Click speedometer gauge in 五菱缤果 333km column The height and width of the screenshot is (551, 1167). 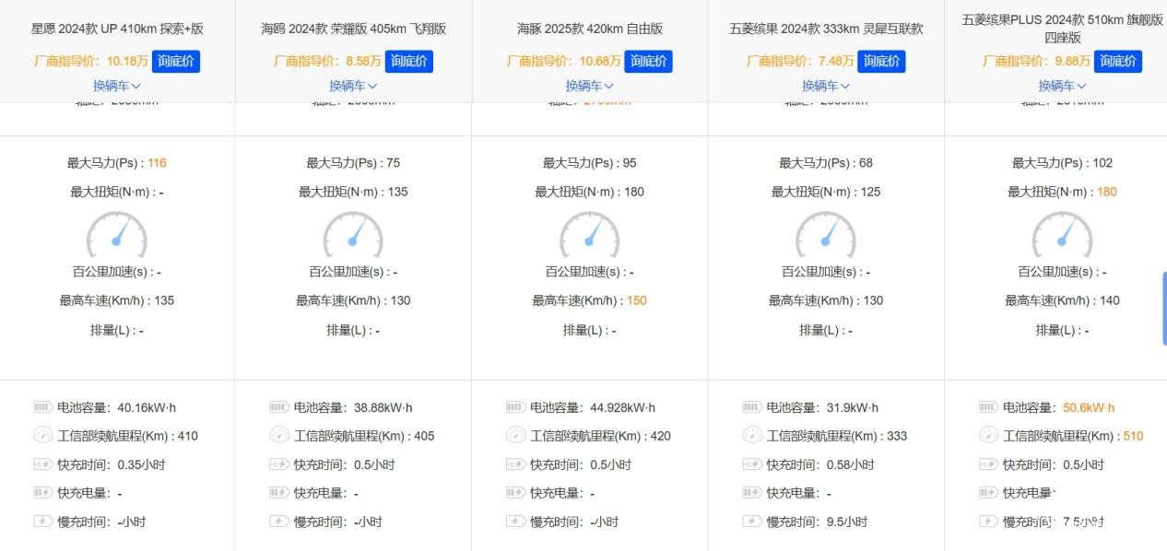coord(826,235)
